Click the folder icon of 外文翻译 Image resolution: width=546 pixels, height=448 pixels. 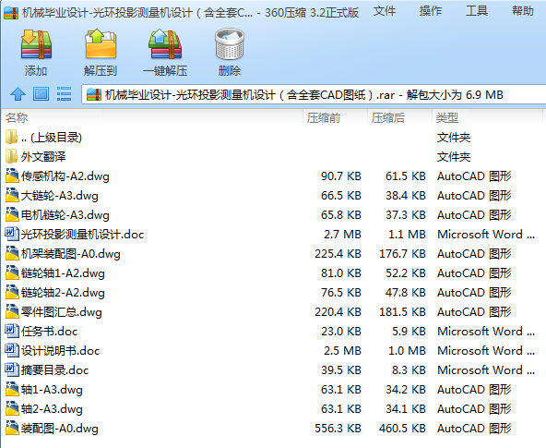coord(11,156)
